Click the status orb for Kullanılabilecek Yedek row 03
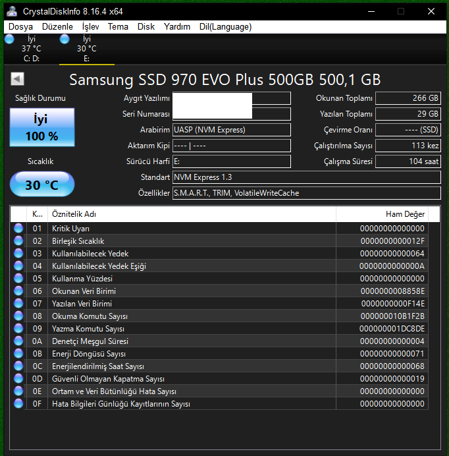Viewport: 449px width, 456px height. click(x=18, y=253)
